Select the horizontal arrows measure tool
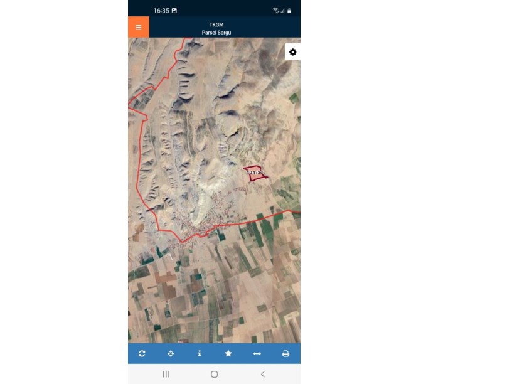 257,353
